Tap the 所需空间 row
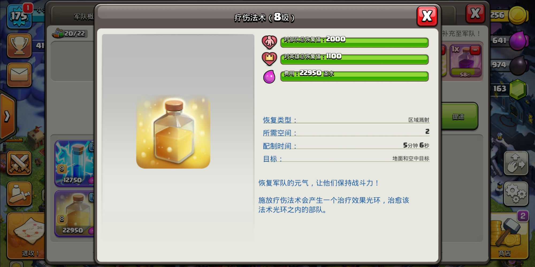 point(346,132)
